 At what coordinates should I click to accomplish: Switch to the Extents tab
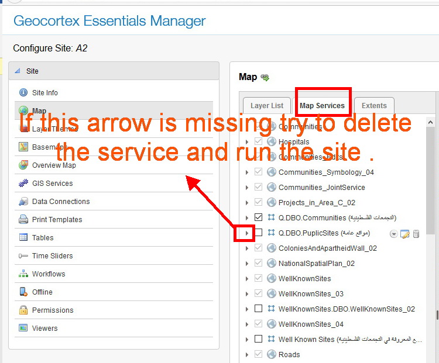[374, 105]
